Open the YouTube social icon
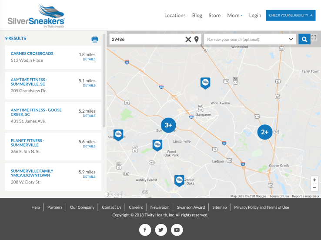Screen dimensions: 321x240 coord(177,230)
